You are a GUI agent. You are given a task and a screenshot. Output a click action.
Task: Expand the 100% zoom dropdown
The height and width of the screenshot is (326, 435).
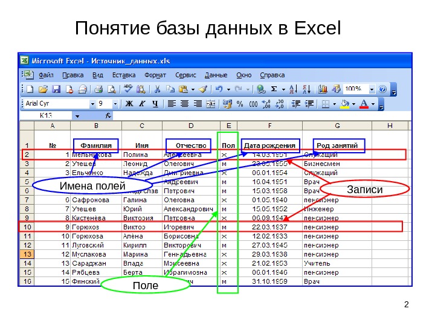tap(372, 89)
